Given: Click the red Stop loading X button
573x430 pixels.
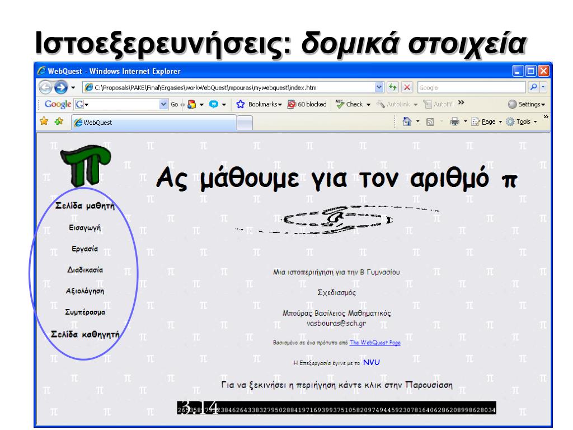Looking at the screenshot, I should pos(407,87).
